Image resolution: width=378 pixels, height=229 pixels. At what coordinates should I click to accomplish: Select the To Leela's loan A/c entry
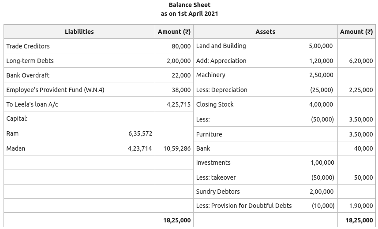(32, 104)
